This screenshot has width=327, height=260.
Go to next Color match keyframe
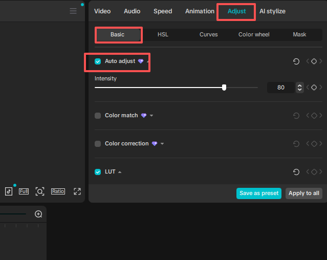[320, 116]
